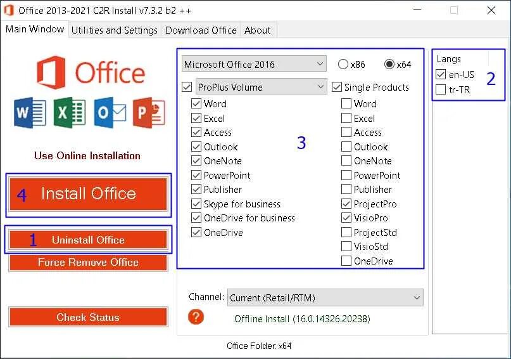Uncheck Word in the ProPlus list
Image resolution: width=511 pixels, height=359 pixels.
196,103
